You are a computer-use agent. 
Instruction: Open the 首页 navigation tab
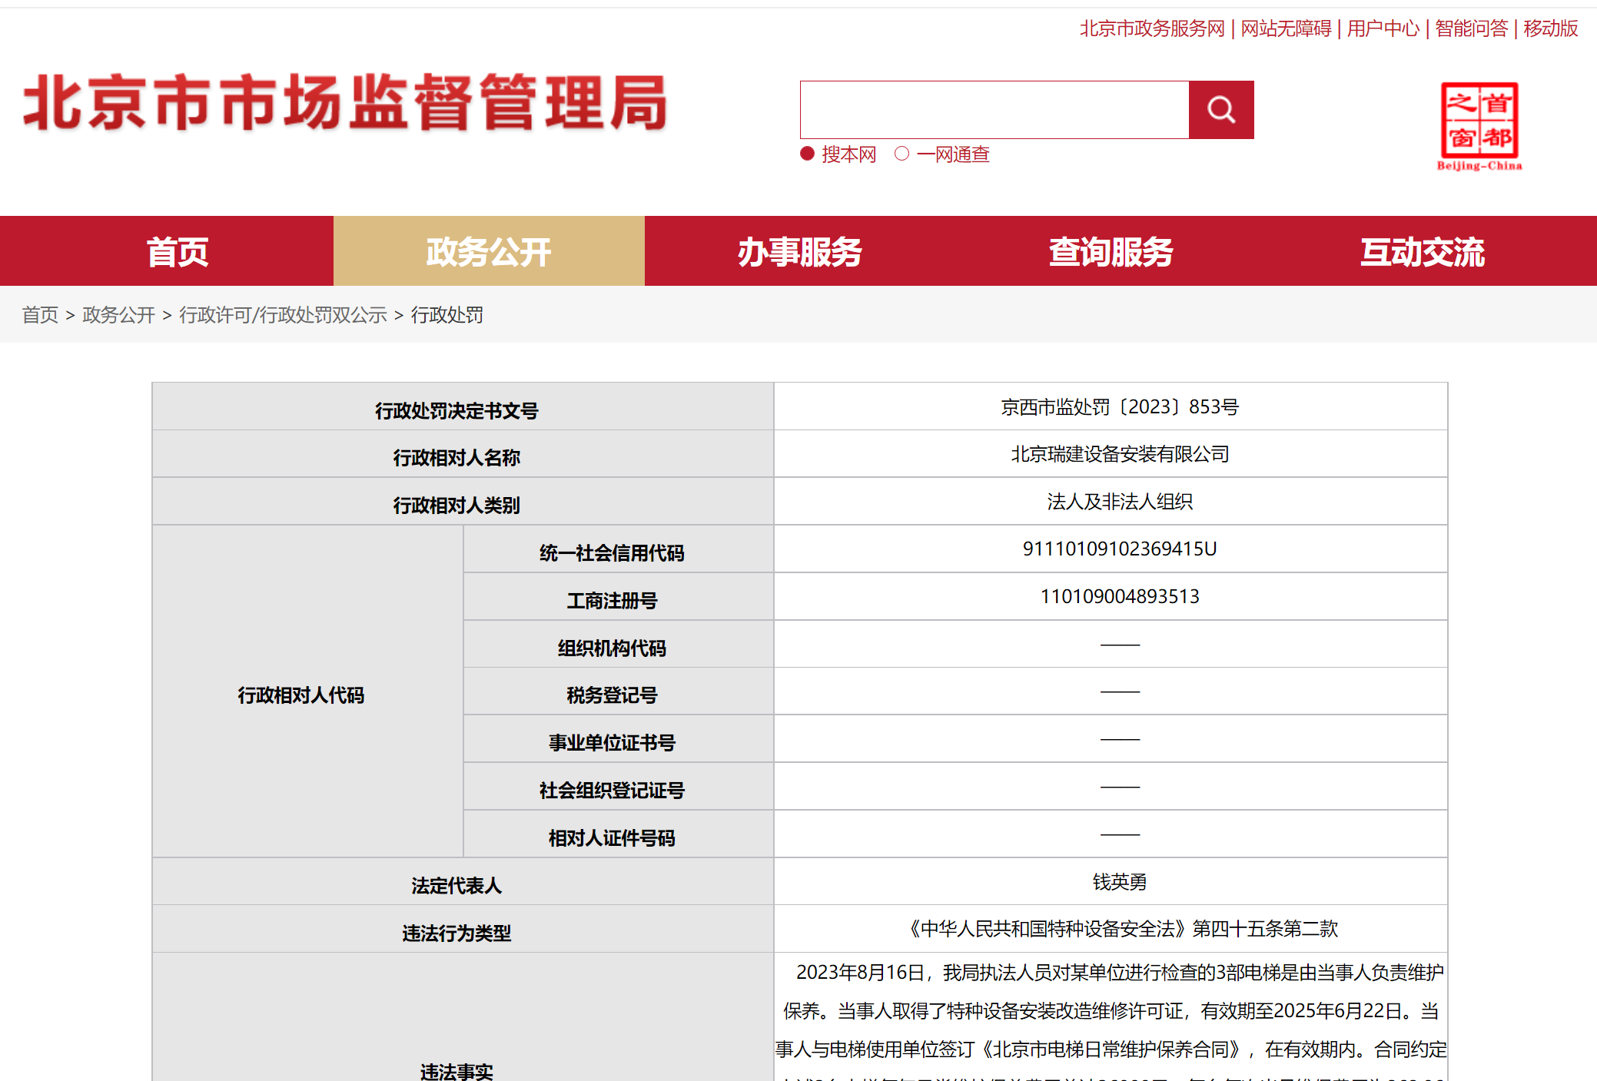[x=178, y=251]
